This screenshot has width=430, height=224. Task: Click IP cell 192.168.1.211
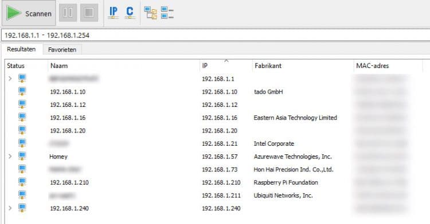click(x=221, y=195)
